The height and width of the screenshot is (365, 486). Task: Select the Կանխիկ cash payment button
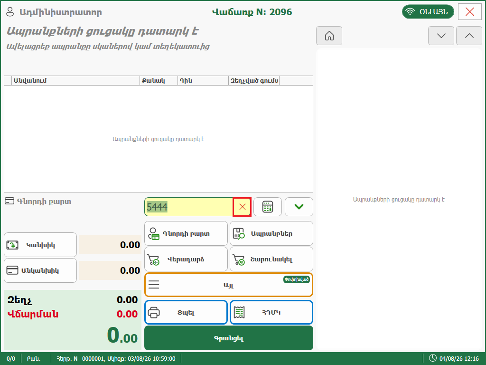coord(40,245)
